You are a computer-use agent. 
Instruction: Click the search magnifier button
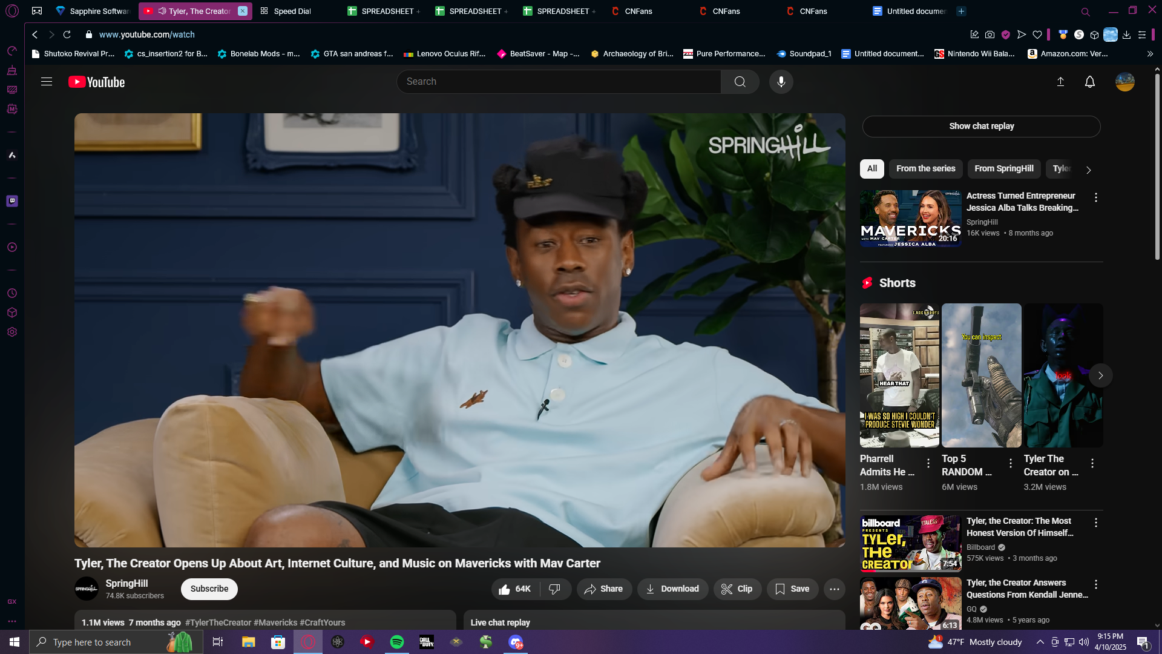coord(740,82)
